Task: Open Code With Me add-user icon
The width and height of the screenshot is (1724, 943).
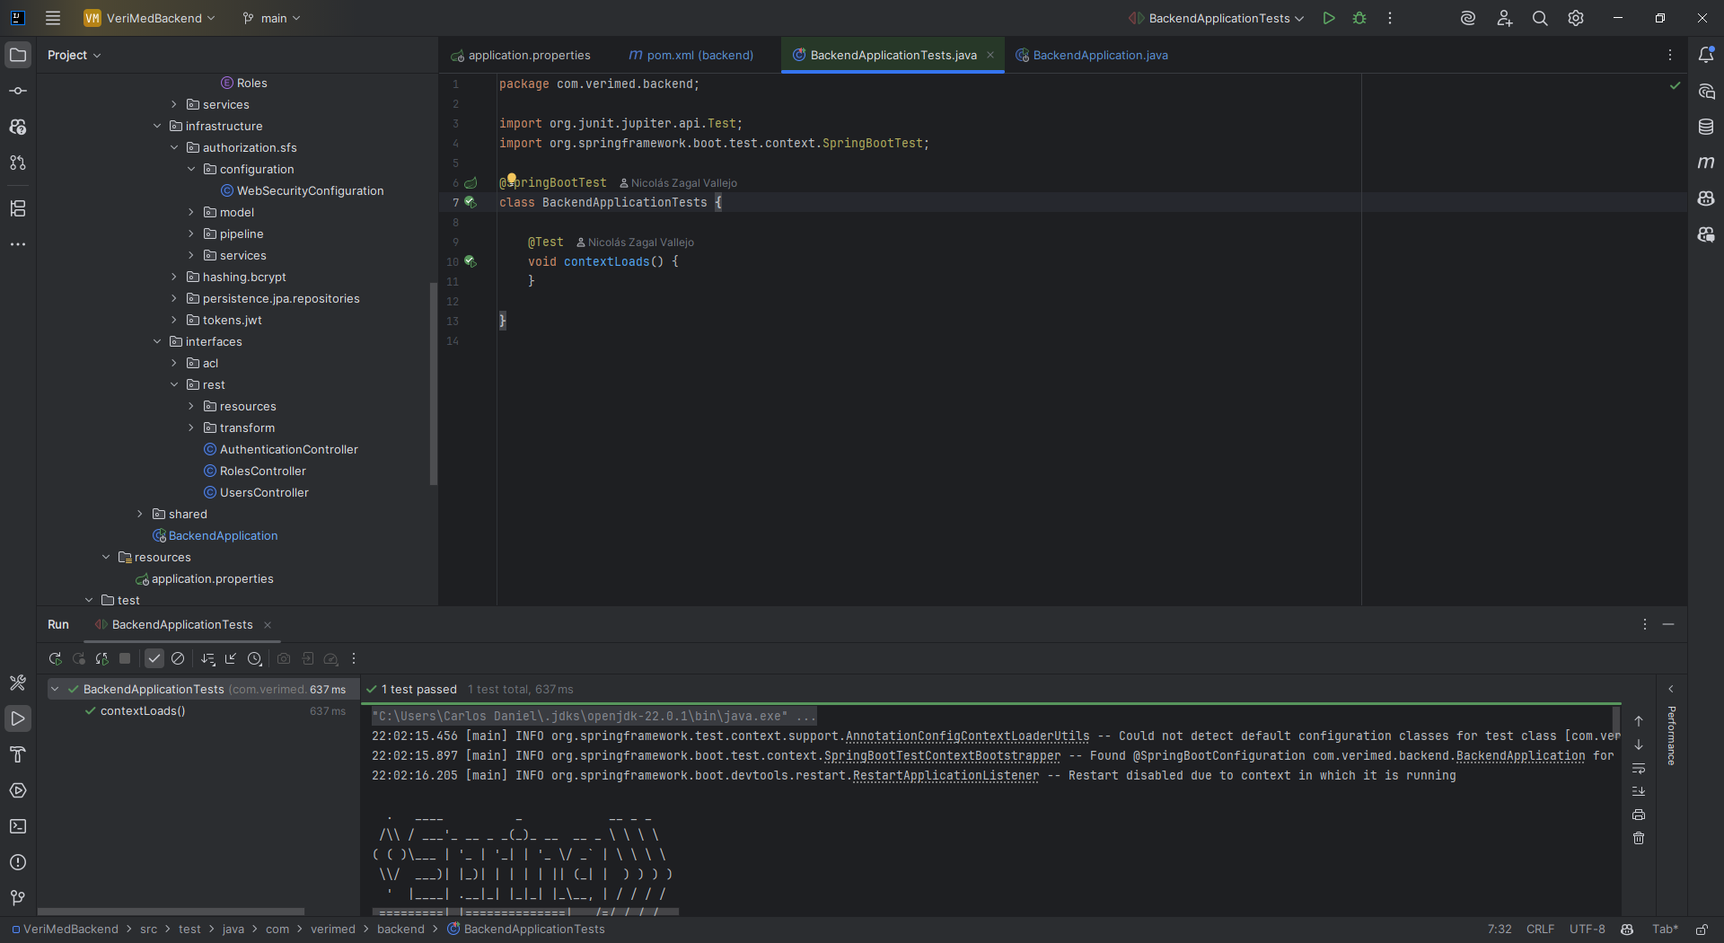Action: 1505,18
